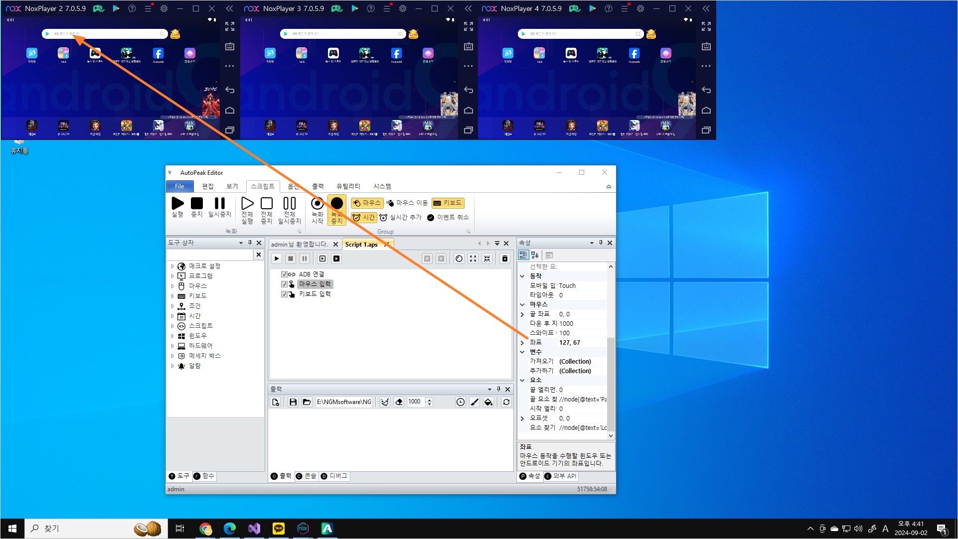The width and height of the screenshot is (958, 539).
Task: Click the toolbox search input field
Action: tap(209, 255)
